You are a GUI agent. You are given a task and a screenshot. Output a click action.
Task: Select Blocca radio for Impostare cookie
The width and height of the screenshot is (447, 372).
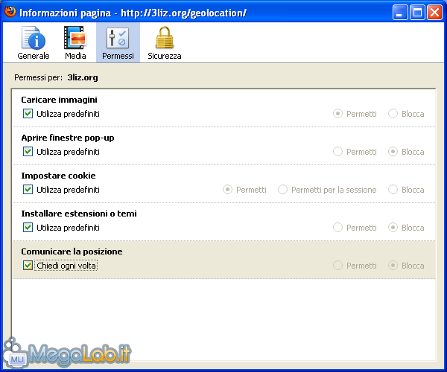point(393,190)
